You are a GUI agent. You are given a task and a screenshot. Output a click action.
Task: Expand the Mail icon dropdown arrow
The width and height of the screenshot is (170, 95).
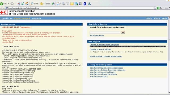pos(60,4)
